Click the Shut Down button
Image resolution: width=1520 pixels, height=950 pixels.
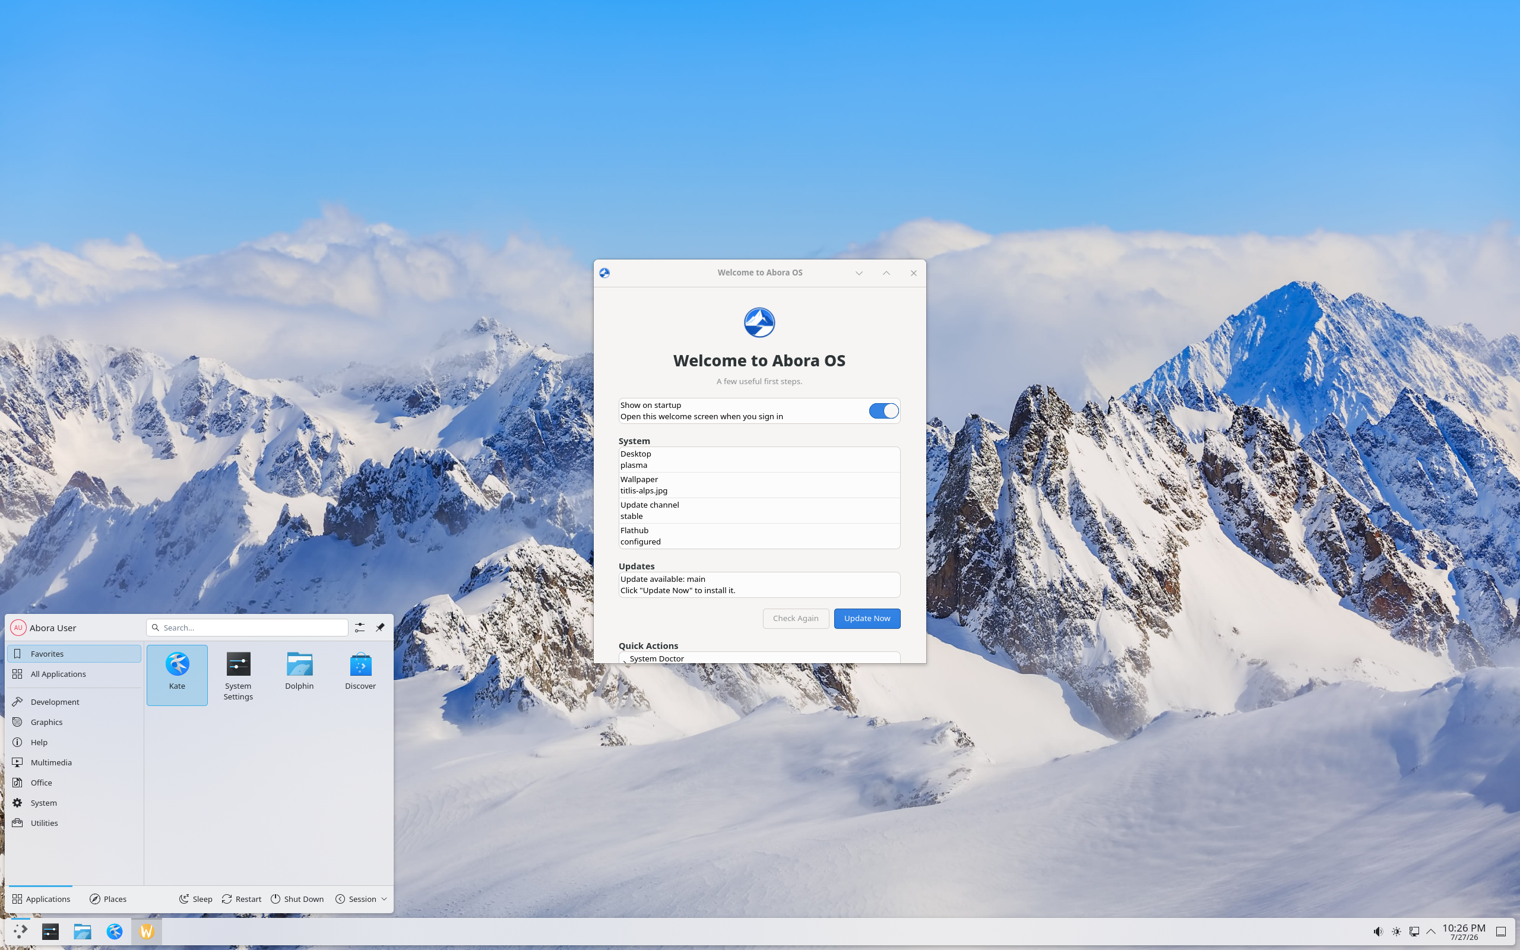(x=297, y=899)
